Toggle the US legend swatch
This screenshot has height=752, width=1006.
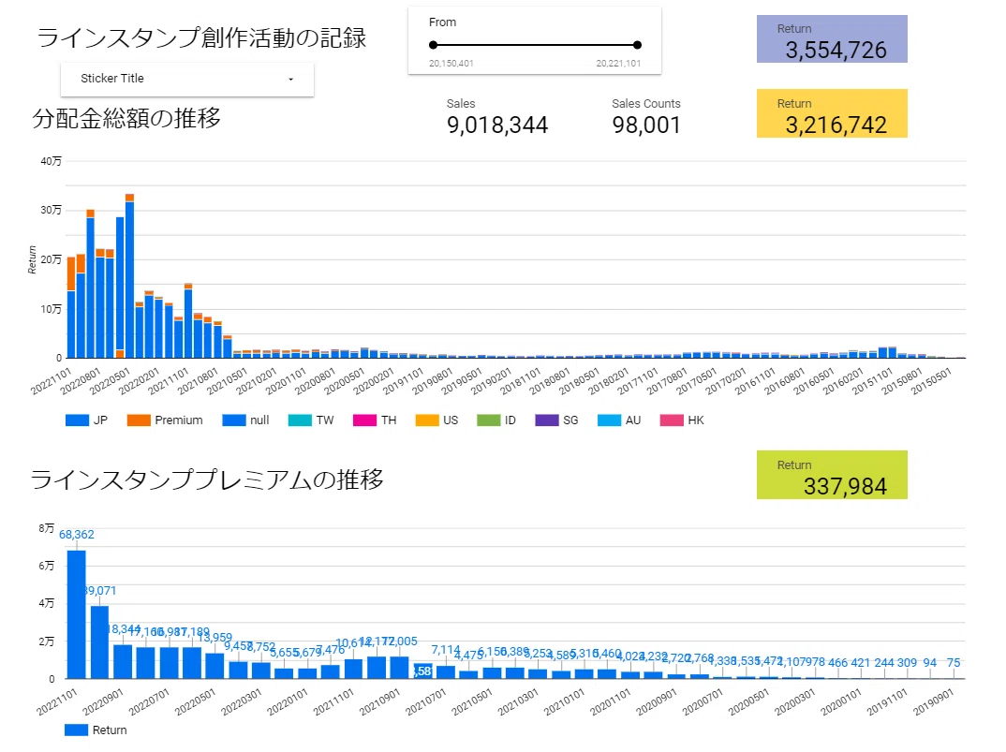426,420
